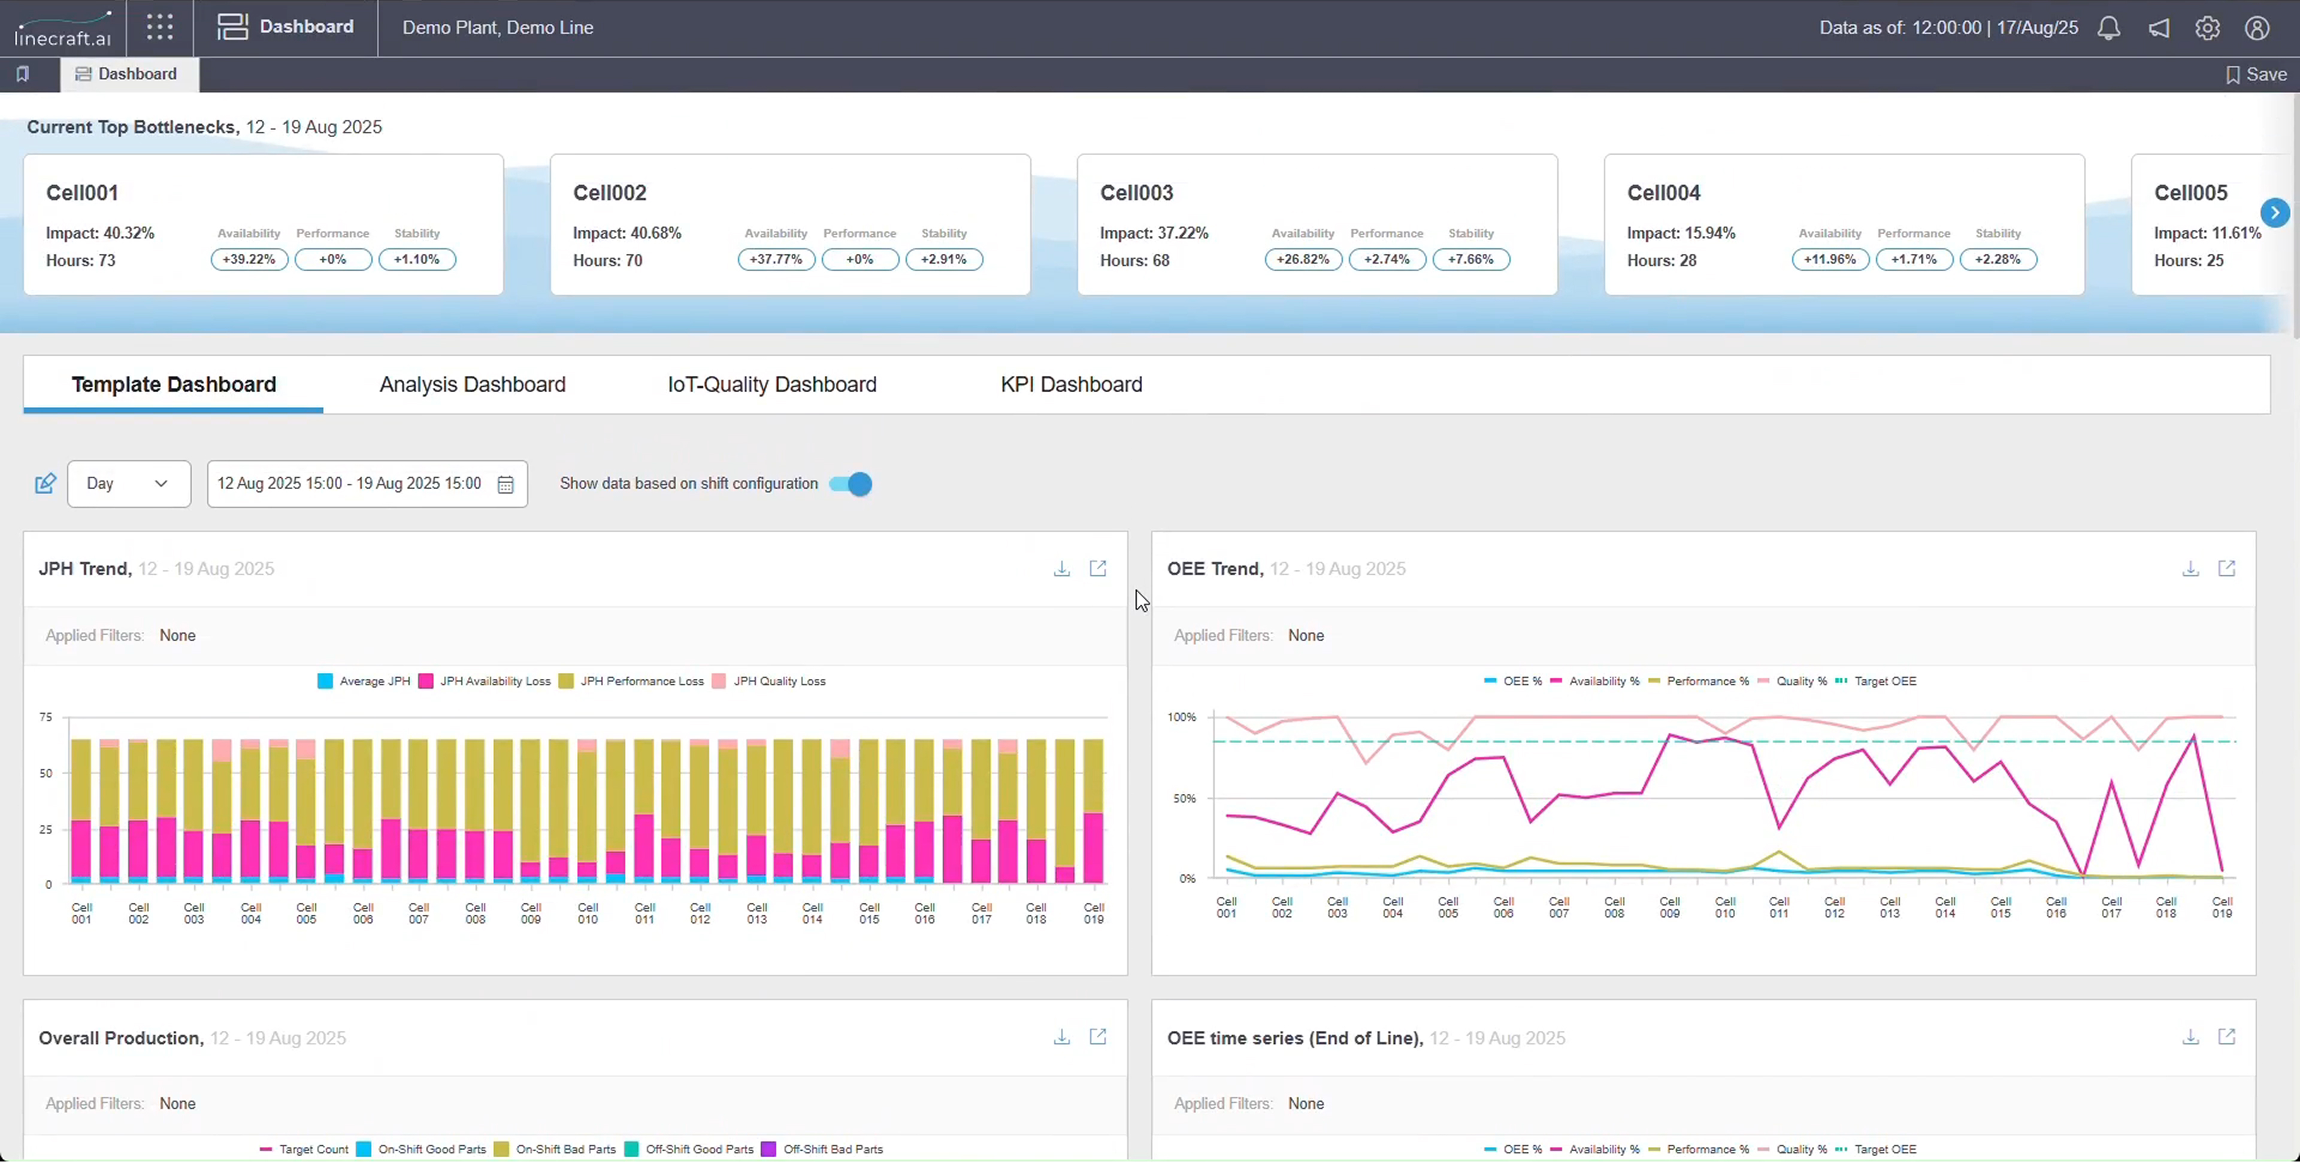Click the Dashboard header navigation button

pos(286,27)
